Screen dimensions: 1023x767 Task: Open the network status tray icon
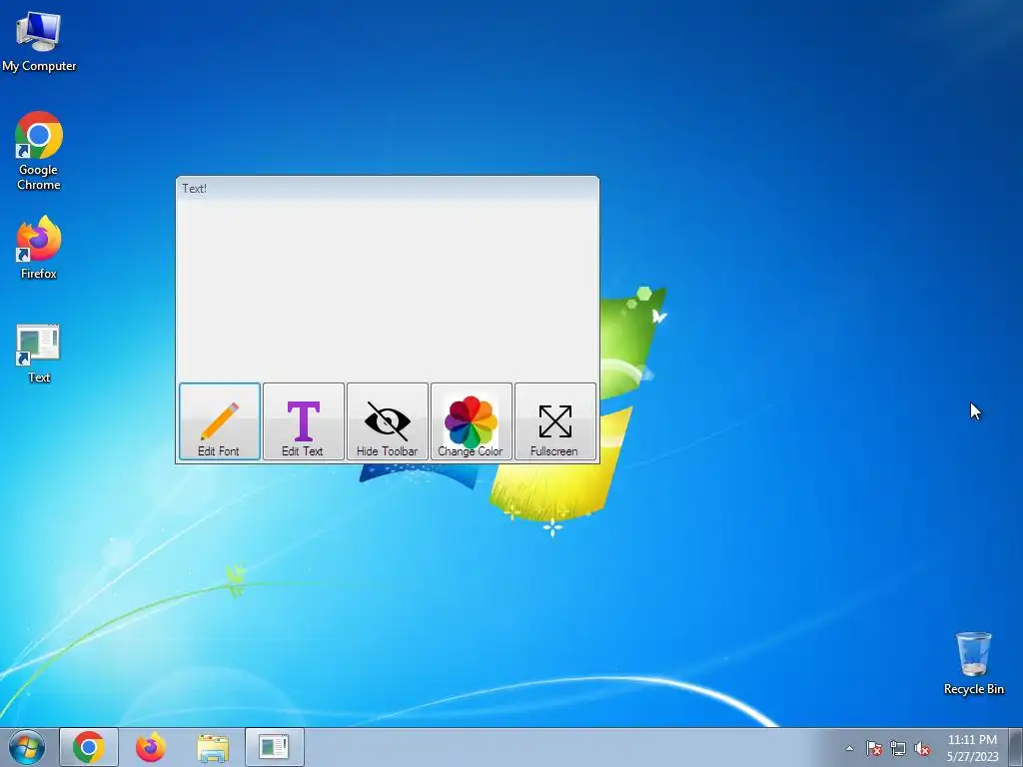pyautogui.click(x=898, y=748)
